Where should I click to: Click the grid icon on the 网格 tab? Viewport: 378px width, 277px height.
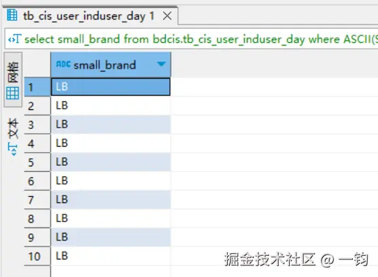pos(13,93)
